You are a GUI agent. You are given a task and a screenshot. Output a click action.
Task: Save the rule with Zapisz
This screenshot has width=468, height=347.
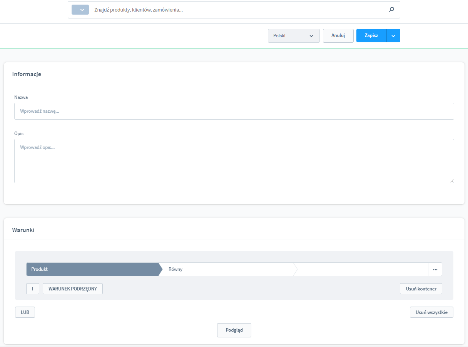click(x=371, y=36)
